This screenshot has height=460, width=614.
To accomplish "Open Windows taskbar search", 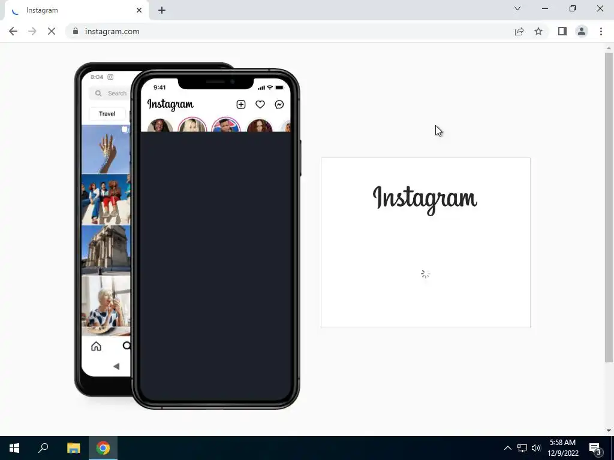I will pos(43,448).
